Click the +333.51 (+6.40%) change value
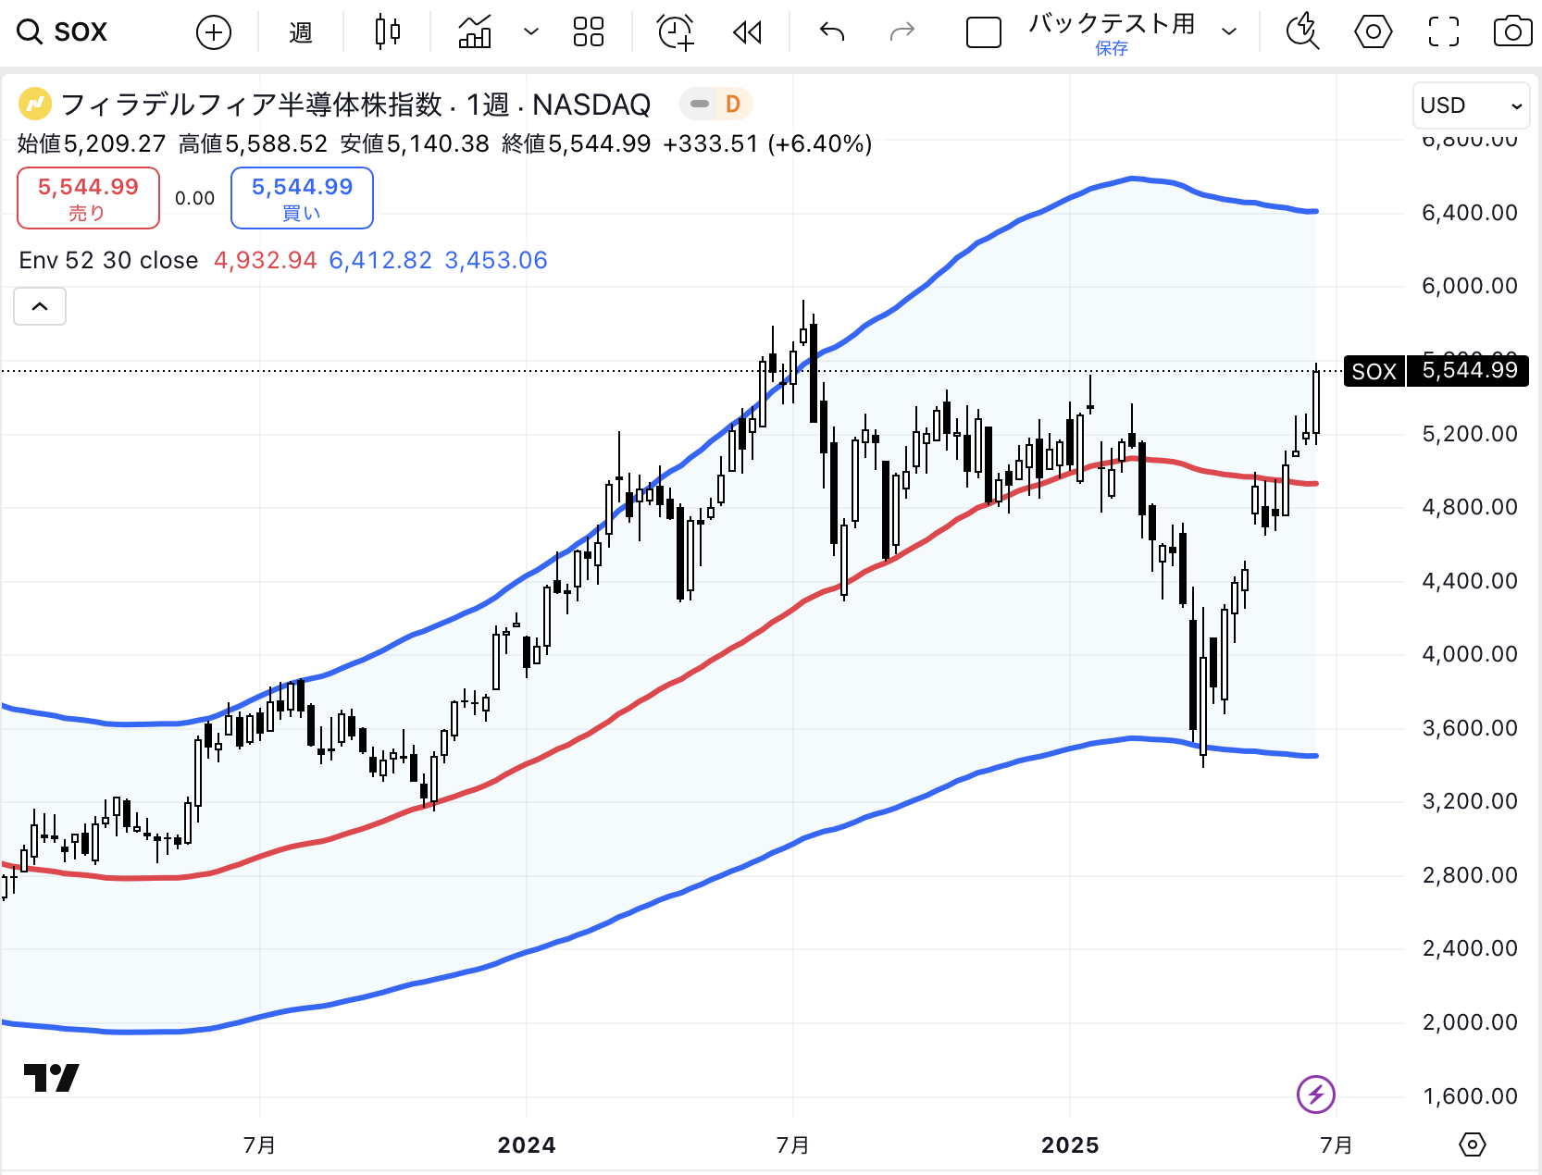 coord(767,144)
